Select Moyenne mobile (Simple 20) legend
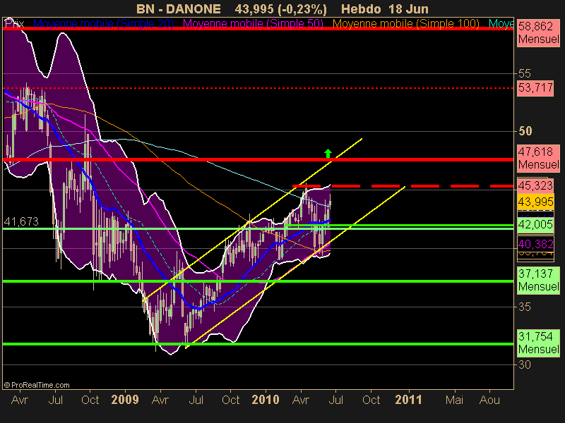565x423 pixels. click(103, 24)
